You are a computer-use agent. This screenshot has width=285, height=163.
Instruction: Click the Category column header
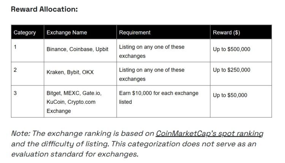pyautogui.click(x=25, y=33)
